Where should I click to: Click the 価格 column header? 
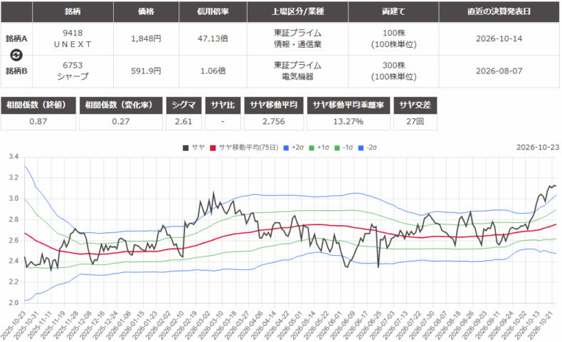pos(146,11)
